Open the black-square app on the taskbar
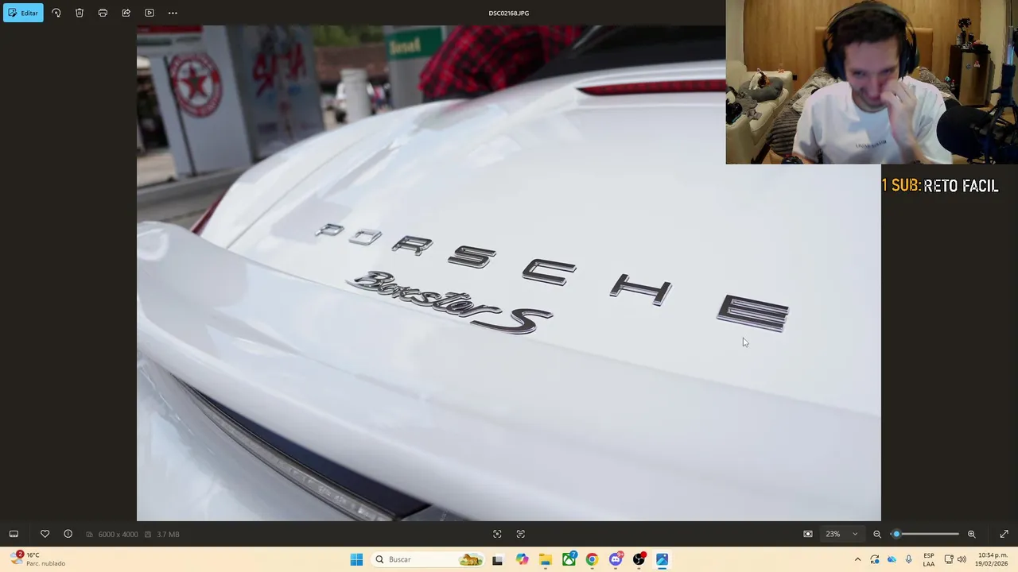The width and height of the screenshot is (1018, 572). [x=497, y=560]
